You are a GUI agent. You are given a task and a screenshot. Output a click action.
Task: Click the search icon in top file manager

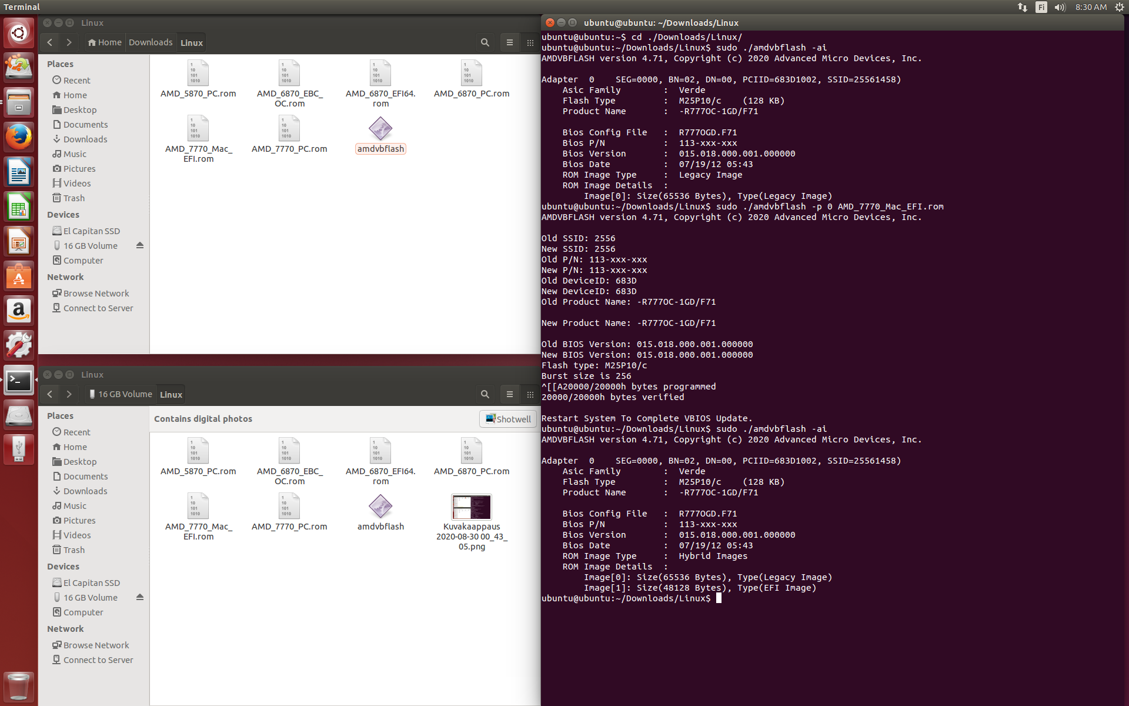point(485,42)
